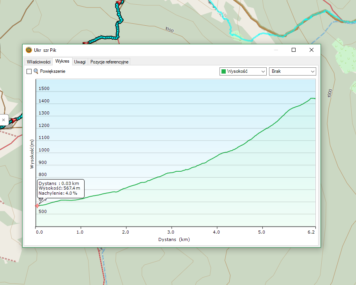Viewport: 356px width, 285px height.
Task: Click the red arrow marker beside the map popup
Action: 14,120
